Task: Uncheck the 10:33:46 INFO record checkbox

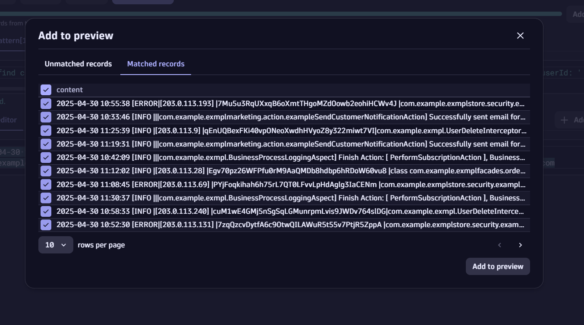Action: (x=46, y=117)
